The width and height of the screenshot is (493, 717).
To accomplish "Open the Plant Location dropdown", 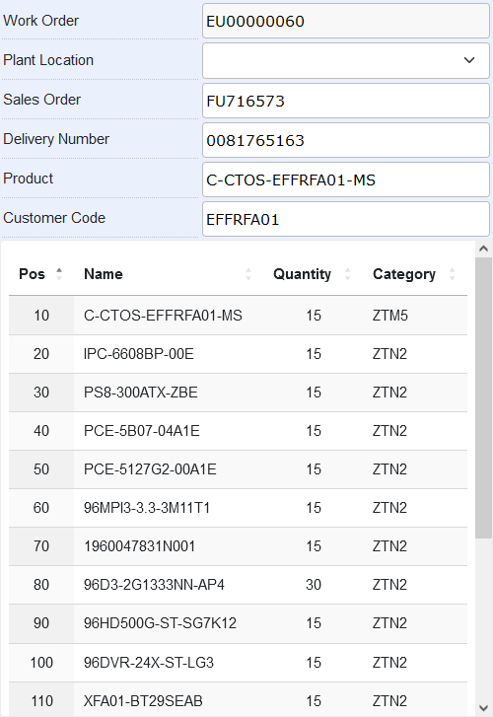I will point(346,60).
